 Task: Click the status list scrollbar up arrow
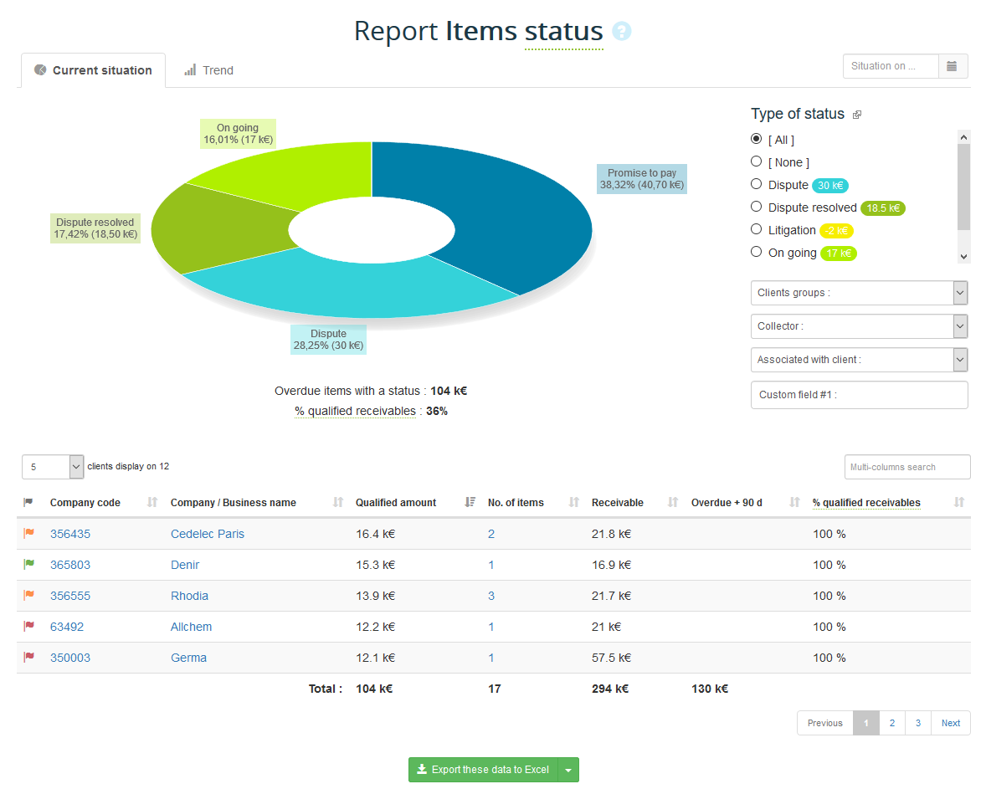[x=963, y=136]
